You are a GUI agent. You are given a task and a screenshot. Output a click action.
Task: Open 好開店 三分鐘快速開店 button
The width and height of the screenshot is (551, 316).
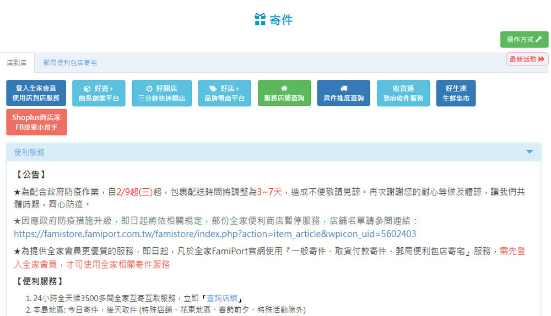tap(161, 93)
